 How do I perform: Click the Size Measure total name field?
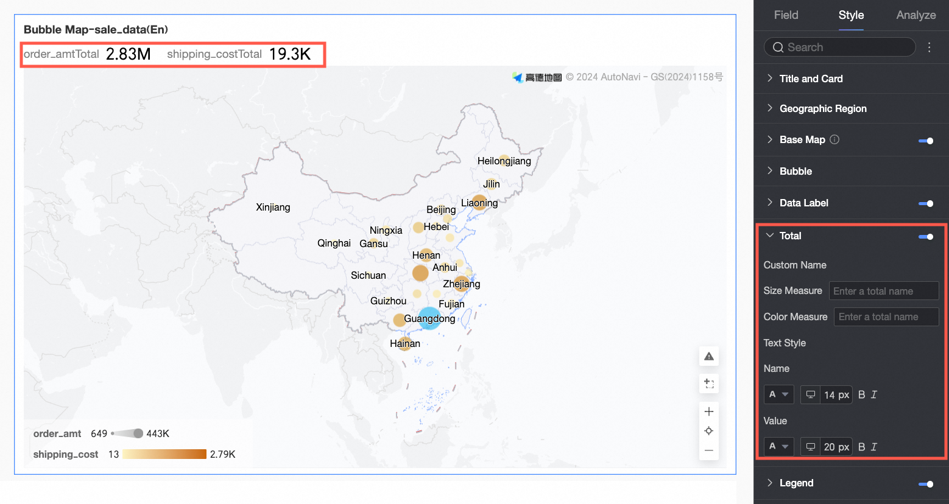pos(884,291)
